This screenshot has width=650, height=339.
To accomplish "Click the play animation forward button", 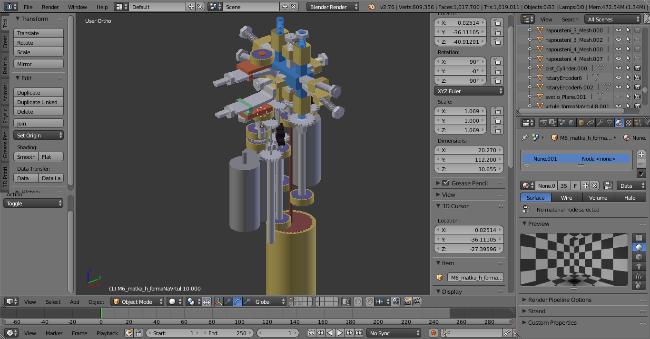I will click(x=340, y=333).
